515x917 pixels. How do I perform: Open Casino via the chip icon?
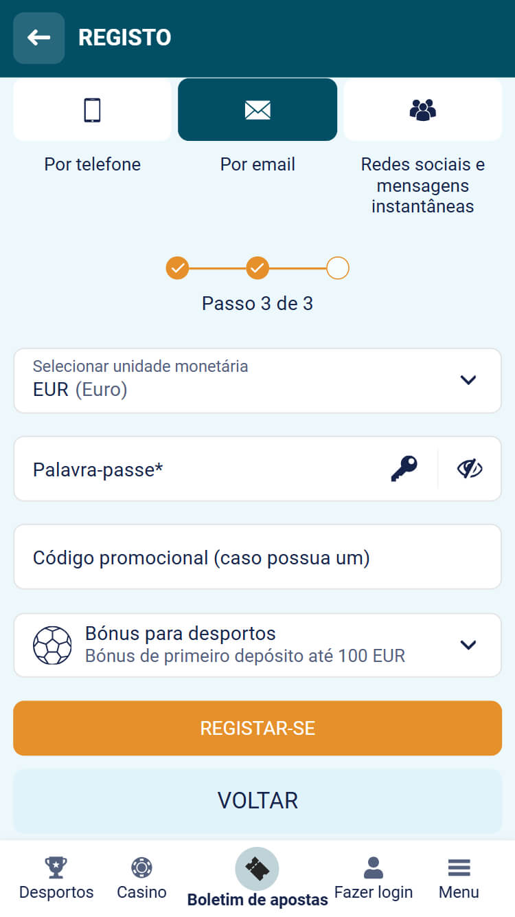tap(141, 868)
